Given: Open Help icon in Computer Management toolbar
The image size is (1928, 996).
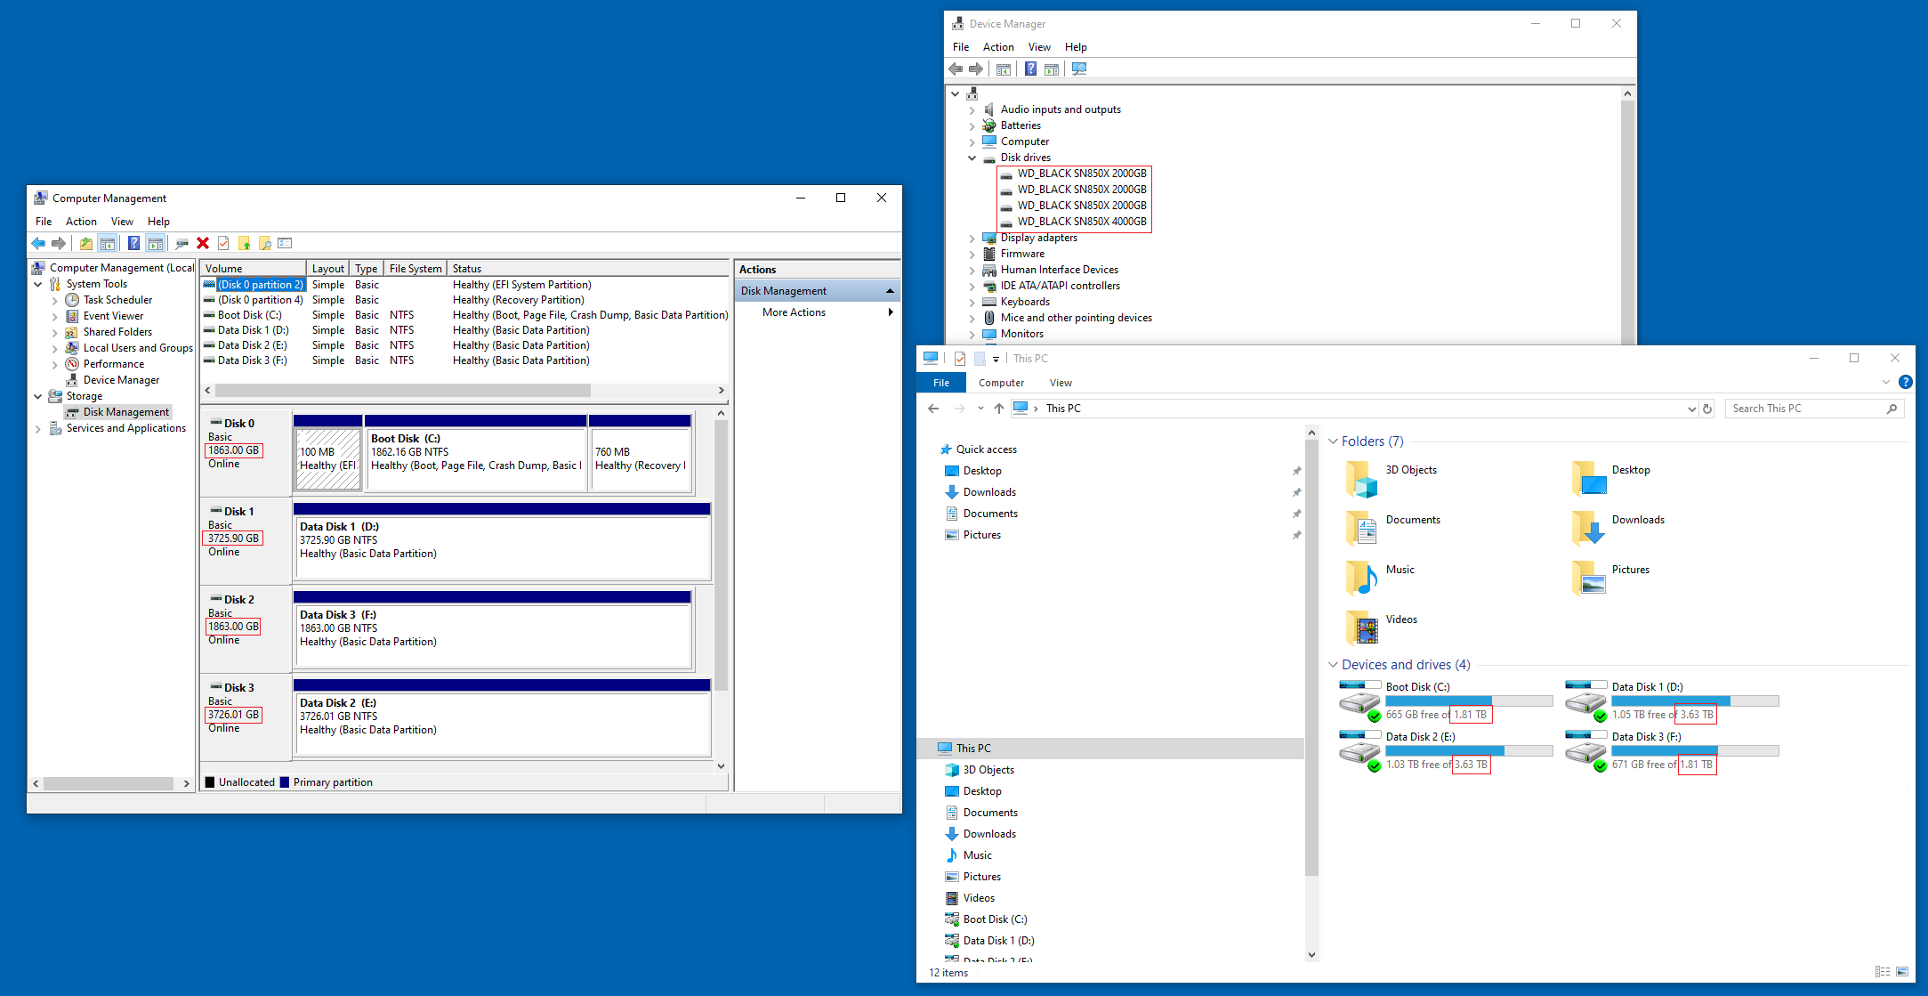Looking at the screenshot, I should tap(133, 243).
